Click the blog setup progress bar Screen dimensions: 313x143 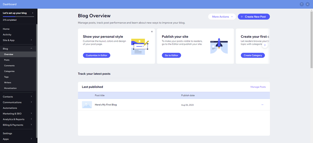point(18,16)
